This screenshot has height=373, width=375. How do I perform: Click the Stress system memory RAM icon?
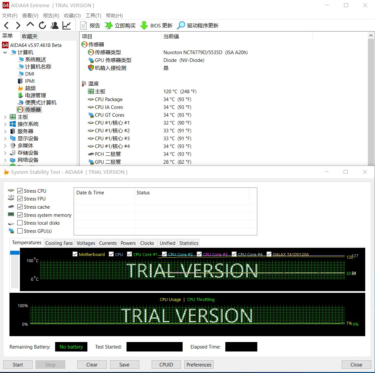11,215
